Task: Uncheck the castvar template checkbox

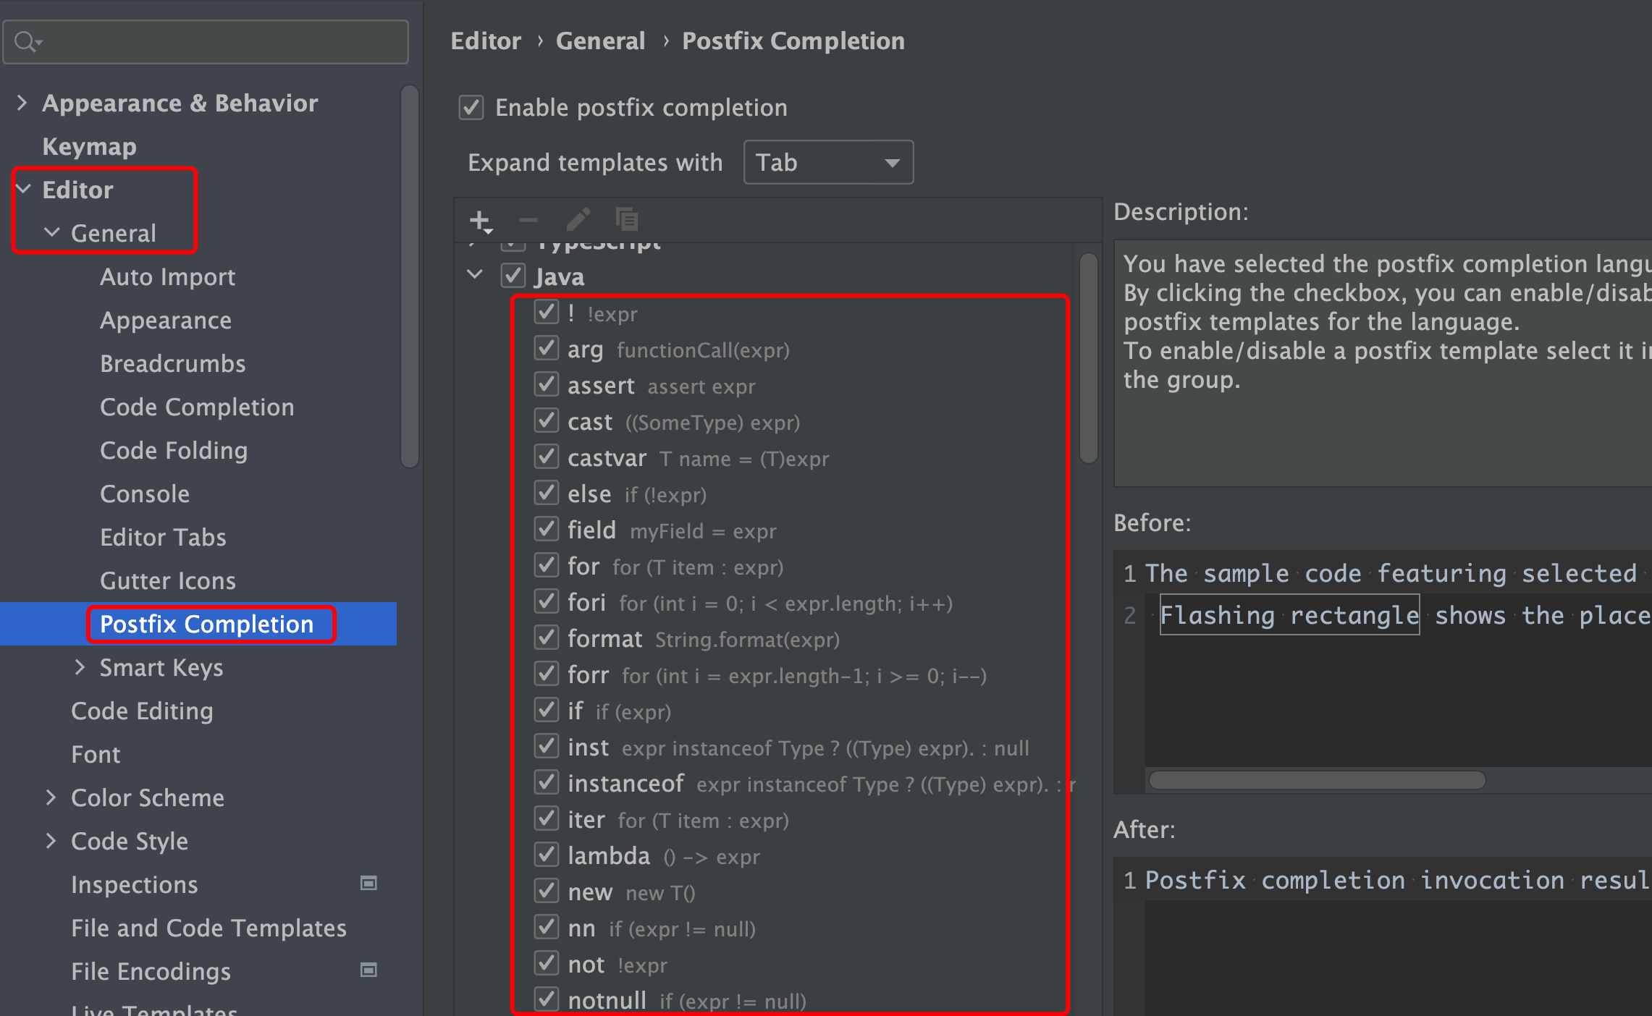Action: (547, 457)
